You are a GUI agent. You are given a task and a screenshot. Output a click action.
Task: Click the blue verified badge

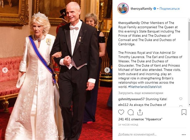(155, 9)
